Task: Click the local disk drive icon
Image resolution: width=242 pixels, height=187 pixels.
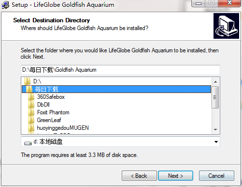Action: tap(28, 143)
